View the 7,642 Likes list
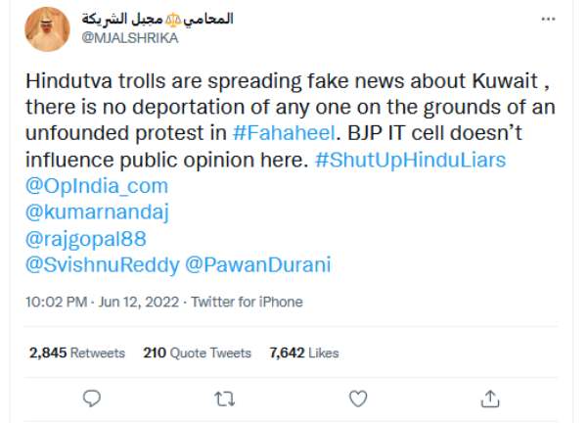587x423 pixels. click(304, 352)
